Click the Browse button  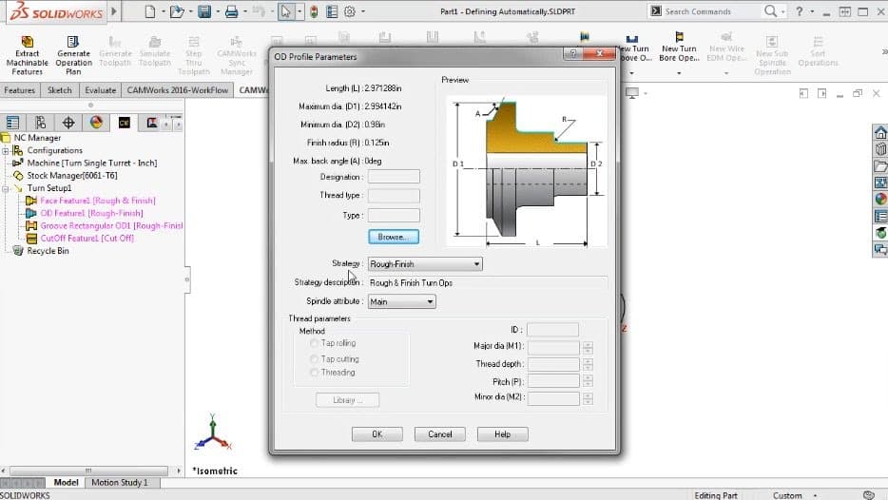click(394, 237)
